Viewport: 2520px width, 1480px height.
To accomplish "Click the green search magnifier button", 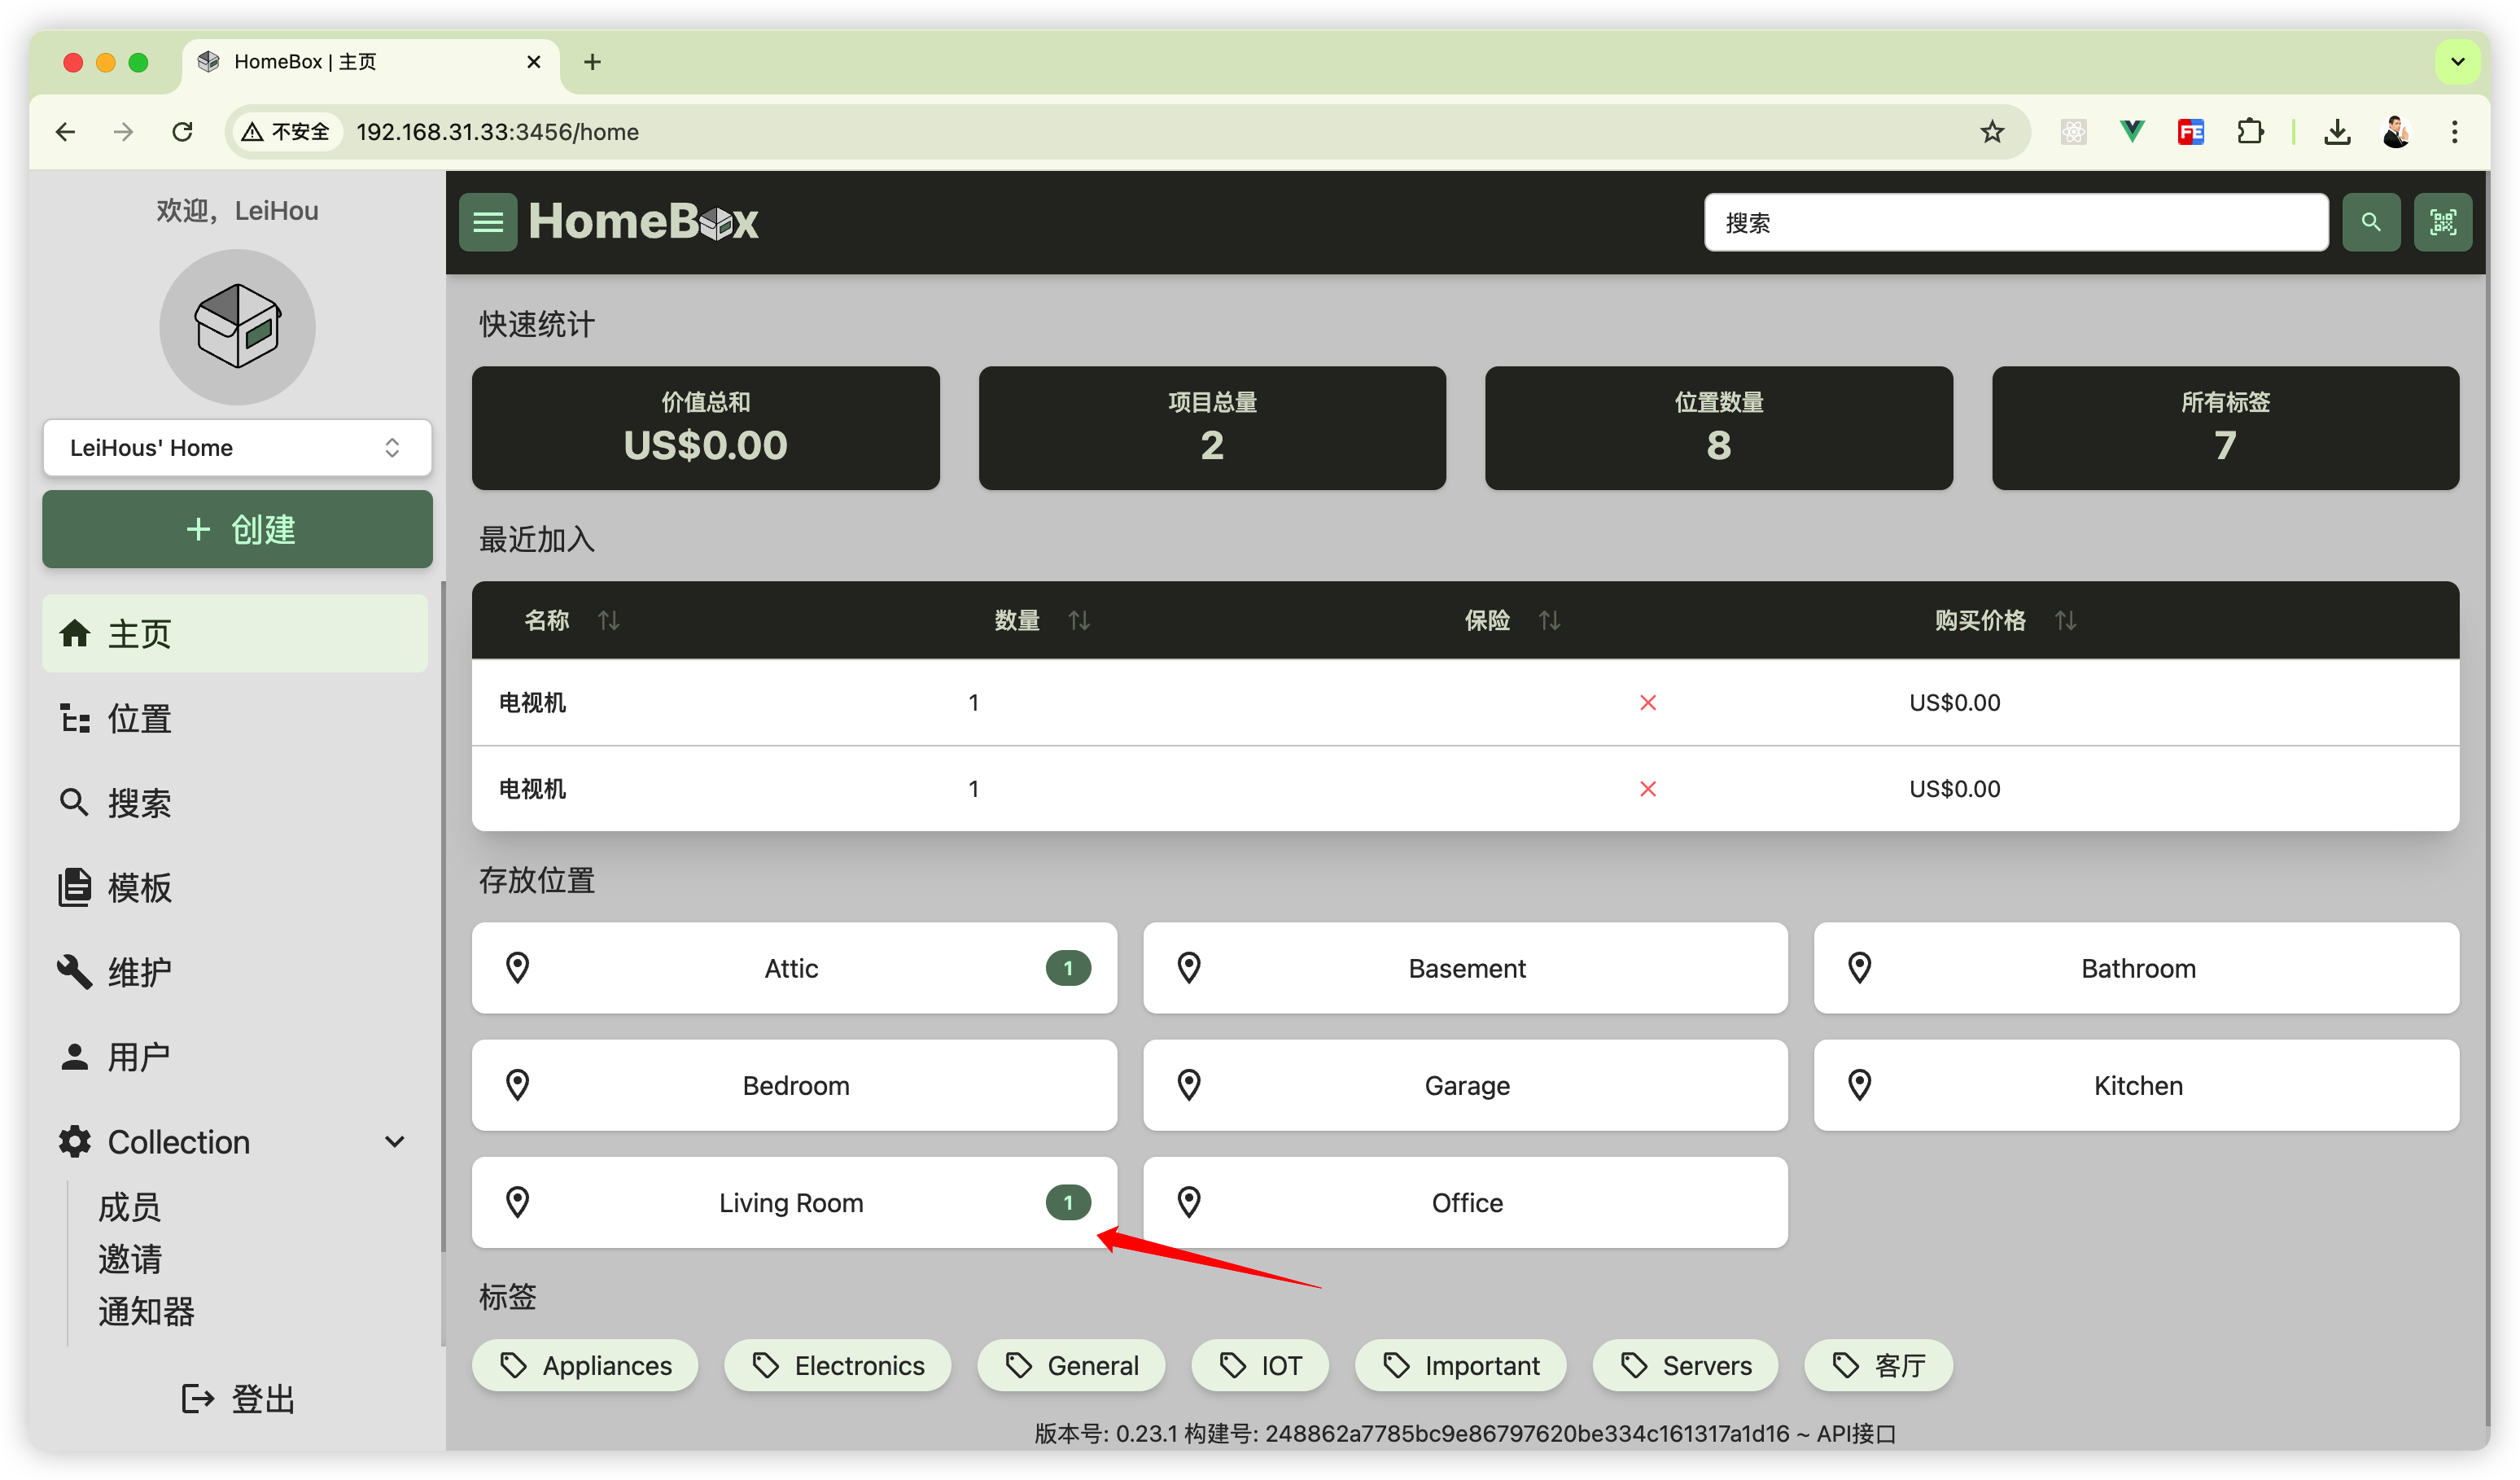I will (2370, 221).
